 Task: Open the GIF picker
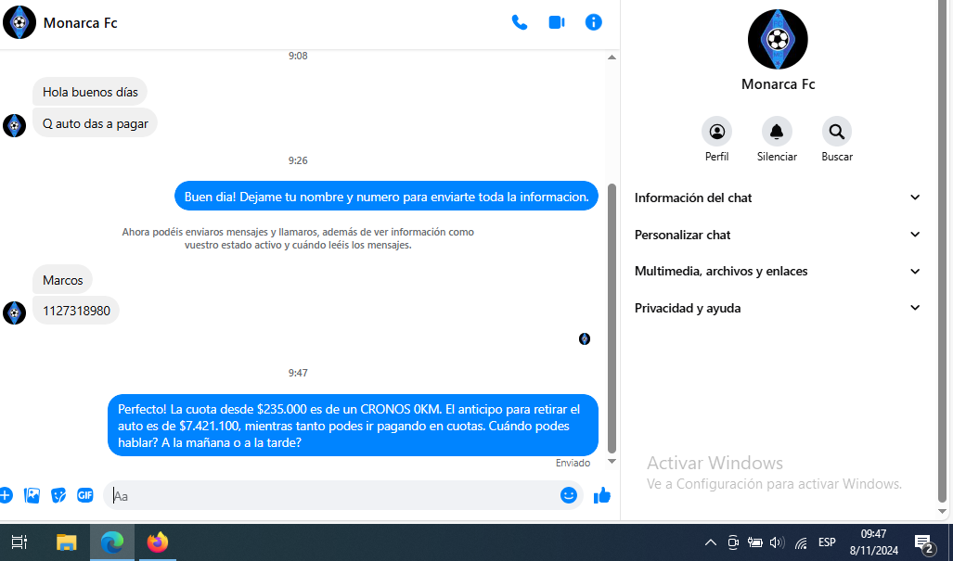(85, 495)
